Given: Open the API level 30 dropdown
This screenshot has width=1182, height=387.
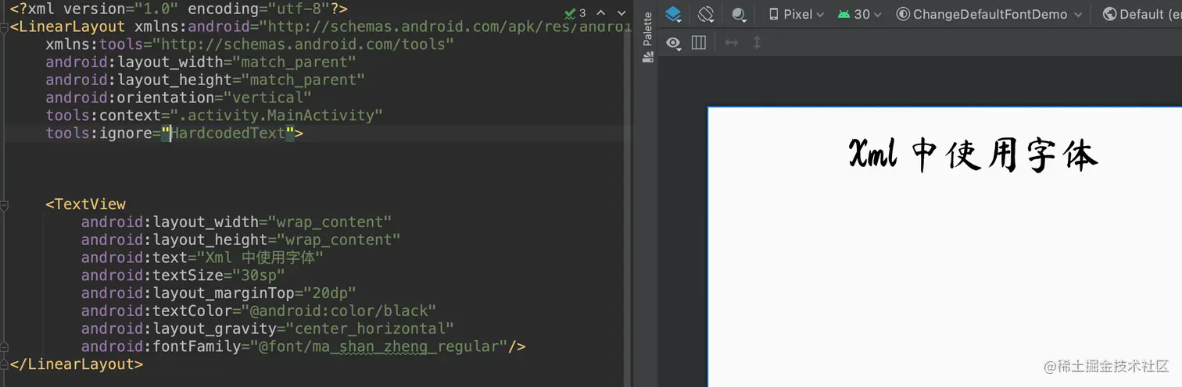Looking at the screenshot, I should click(x=859, y=14).
